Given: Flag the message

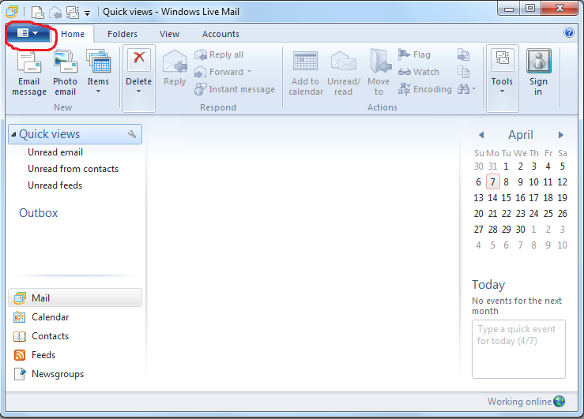Looking at the screenshot, I should point(414,54).
